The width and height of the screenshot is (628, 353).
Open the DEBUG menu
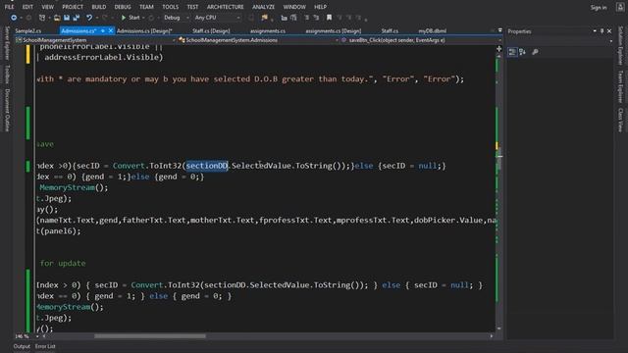pyautogui.click(x=123, y=7)
